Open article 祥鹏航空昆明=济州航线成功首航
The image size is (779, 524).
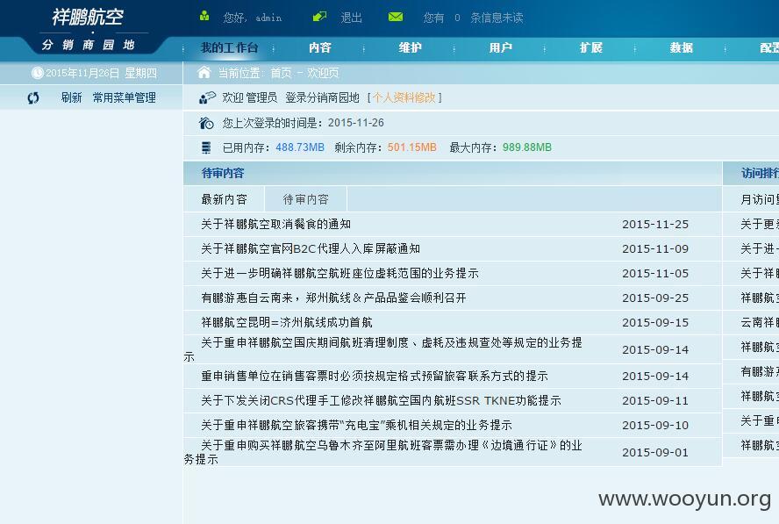287,322
